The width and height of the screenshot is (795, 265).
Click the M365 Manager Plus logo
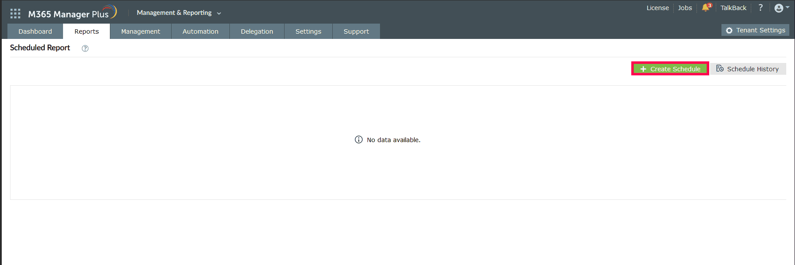pos(73,13)
